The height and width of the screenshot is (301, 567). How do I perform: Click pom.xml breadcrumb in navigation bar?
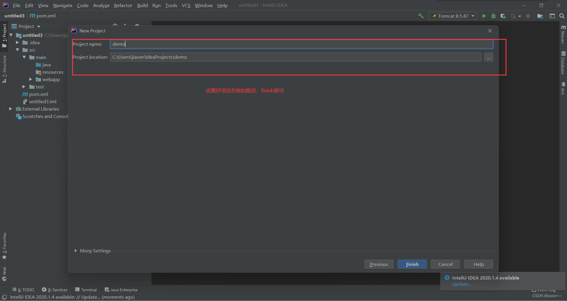pyautogui.click(x=43, y=16)
